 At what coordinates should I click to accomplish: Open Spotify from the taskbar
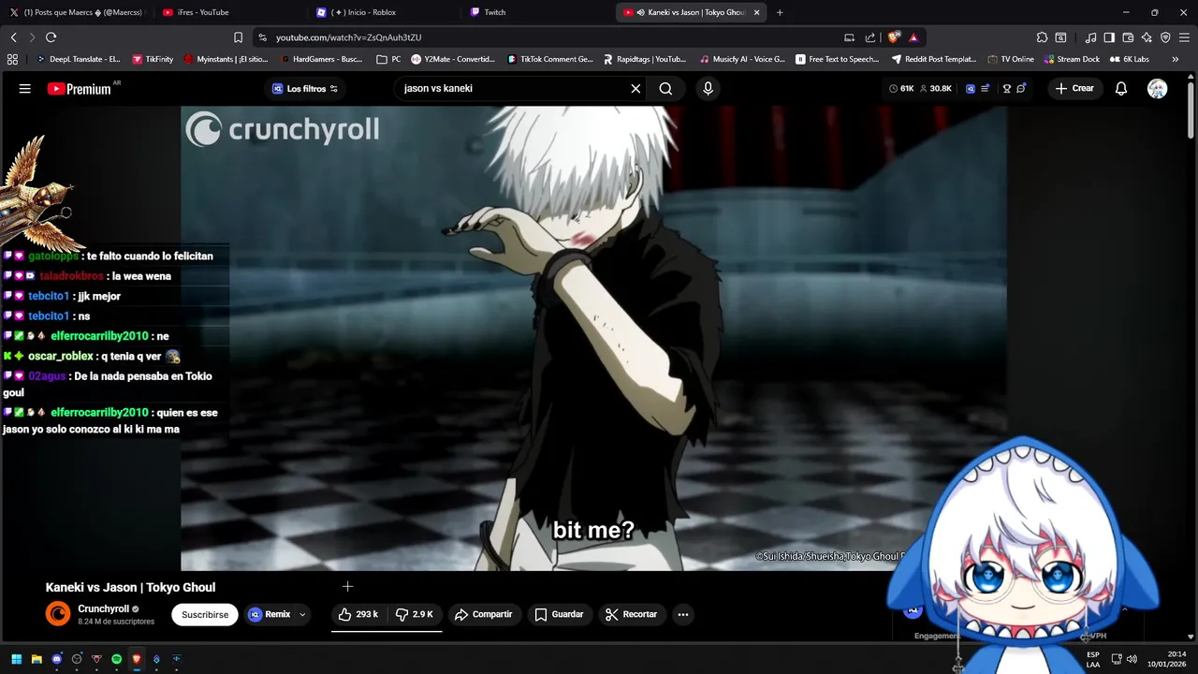pos(117,659)
